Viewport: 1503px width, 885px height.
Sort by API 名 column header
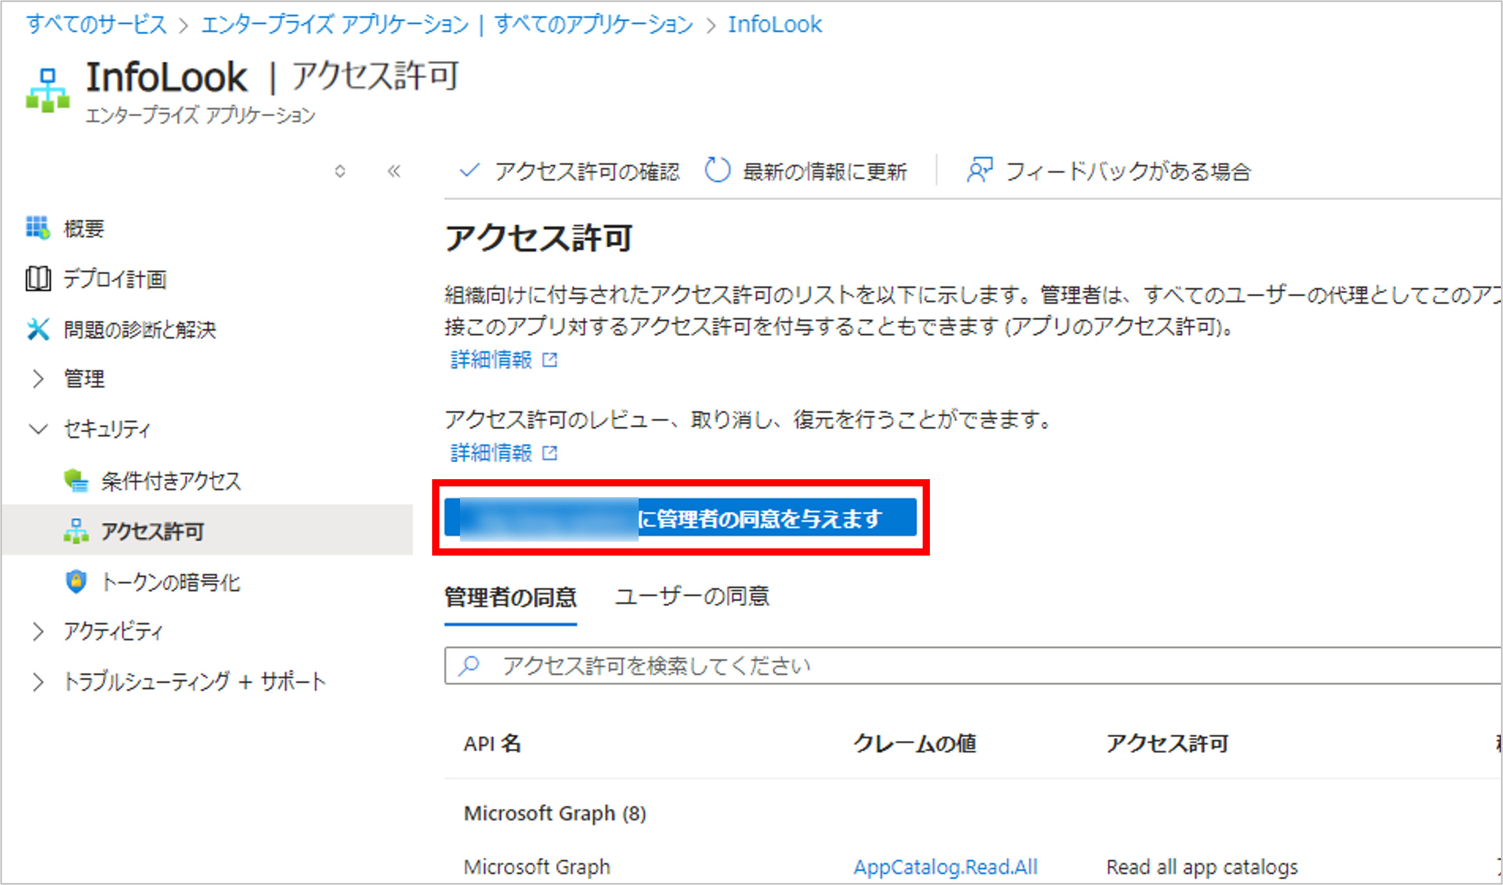tap(493, 744)
